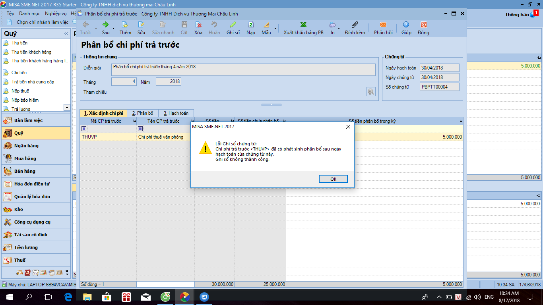Open Trả tiền nhà cung cấp link

[x=33, y=82]
